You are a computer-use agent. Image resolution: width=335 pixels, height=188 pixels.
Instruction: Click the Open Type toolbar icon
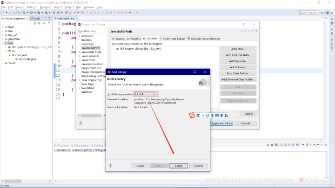point(66,13)
